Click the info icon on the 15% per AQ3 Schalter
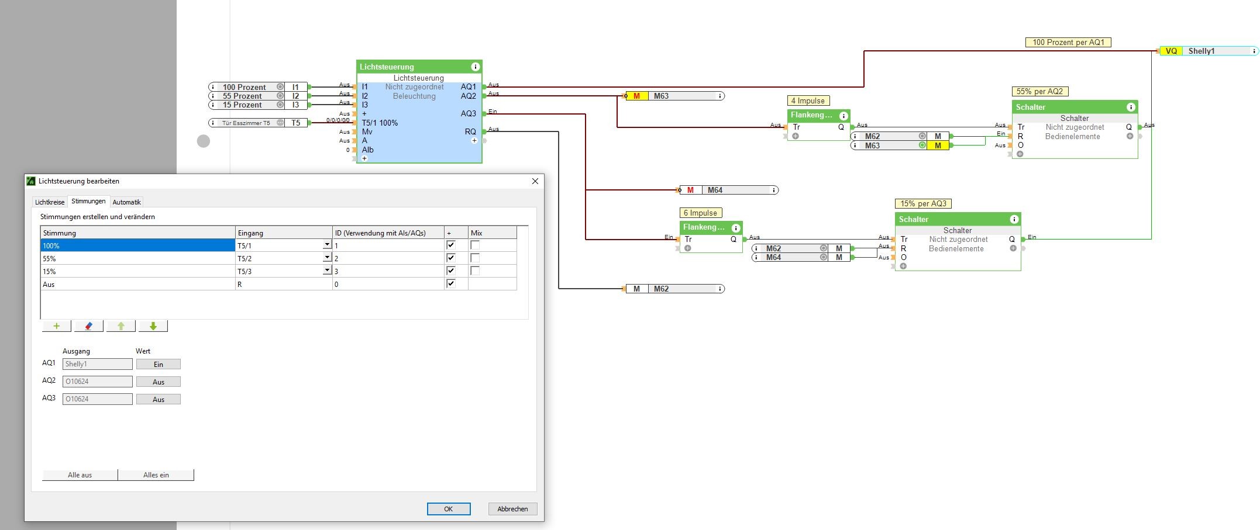 [x=1014, y=219]
